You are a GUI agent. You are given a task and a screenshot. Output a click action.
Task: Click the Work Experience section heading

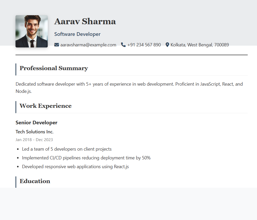45,106
